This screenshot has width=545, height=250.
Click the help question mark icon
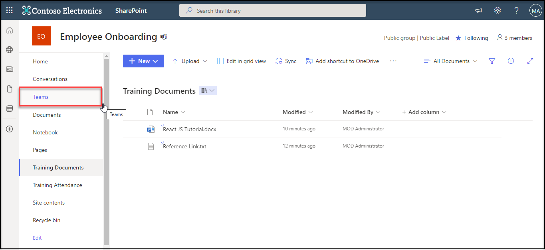pos(516,11)
